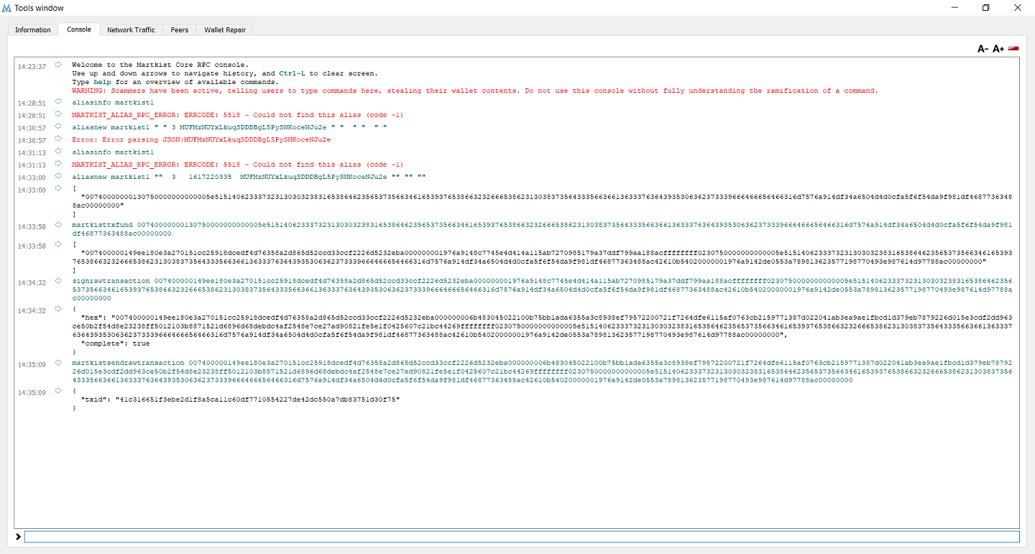Click the arrow icon beside martkistsendrawtransaction command
The image size is (1035, 554).
[59, 364]
